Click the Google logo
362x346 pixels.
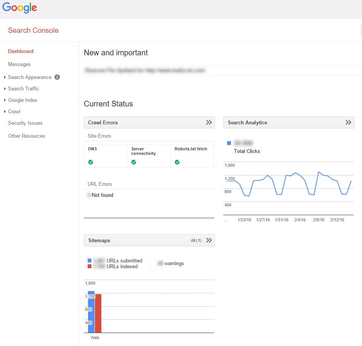(x=19, y=8)
